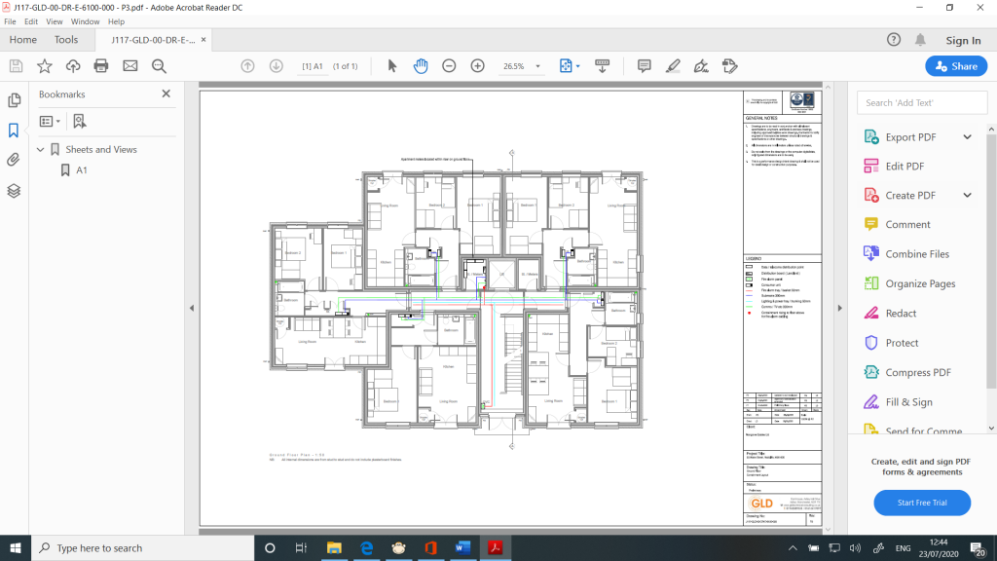This screenshot has height=561, width=997.
Task: Open bookmarks options dropdown
Action: pyautogui.click(x=50, y=121)
